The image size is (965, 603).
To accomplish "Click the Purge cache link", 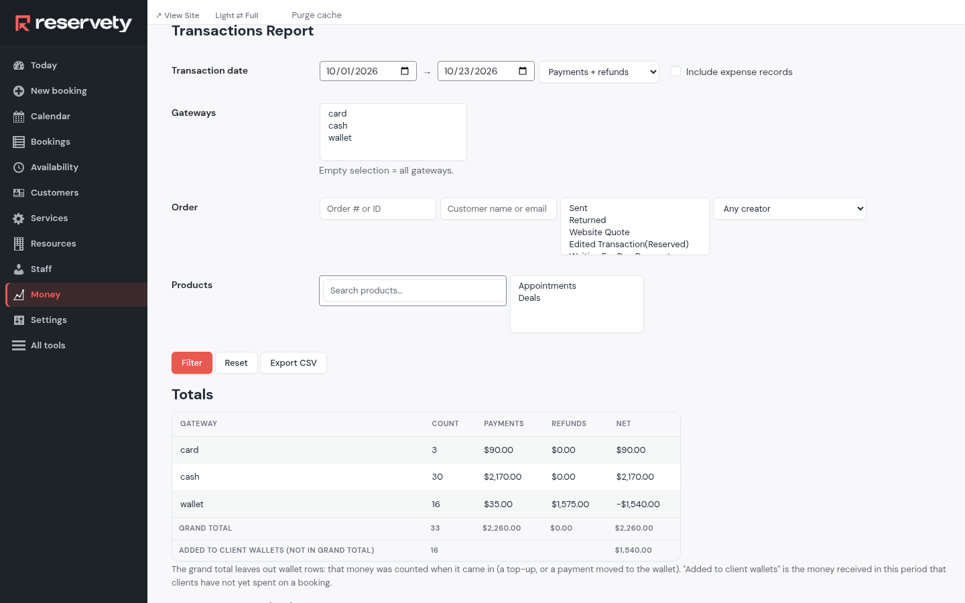I will [316, 15].
